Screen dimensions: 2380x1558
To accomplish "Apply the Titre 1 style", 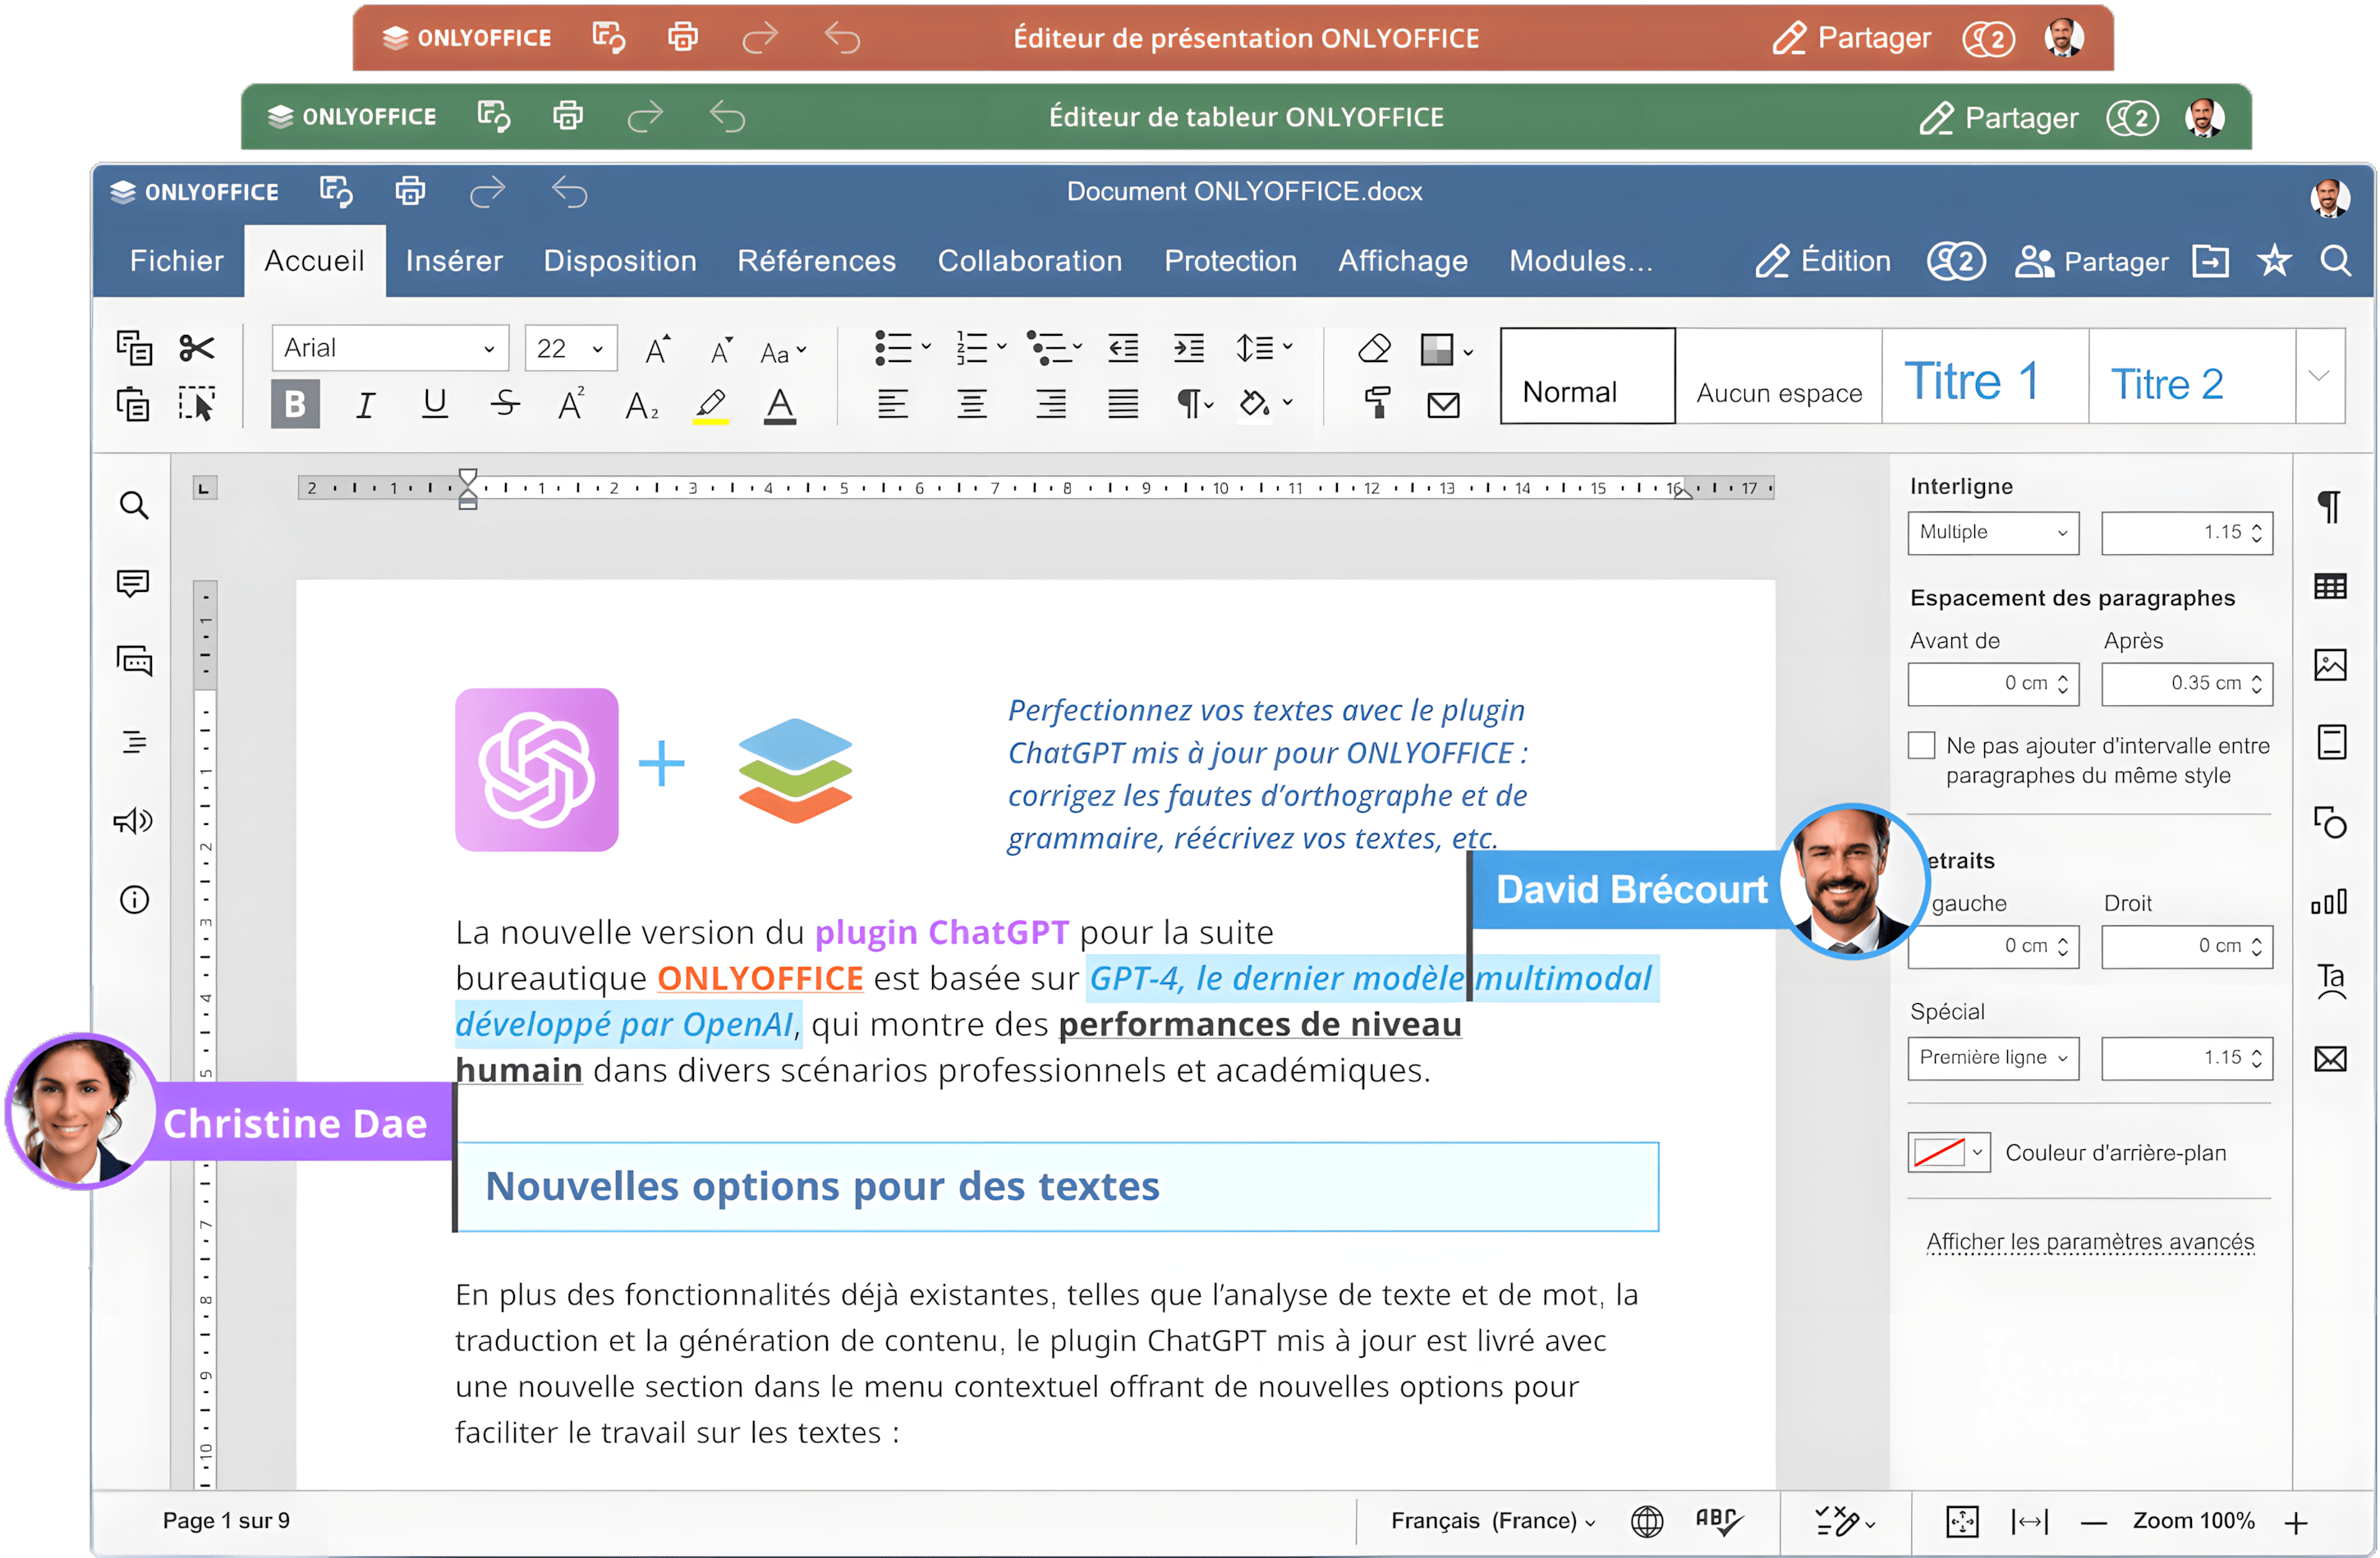I will [x=1984, y=378].
